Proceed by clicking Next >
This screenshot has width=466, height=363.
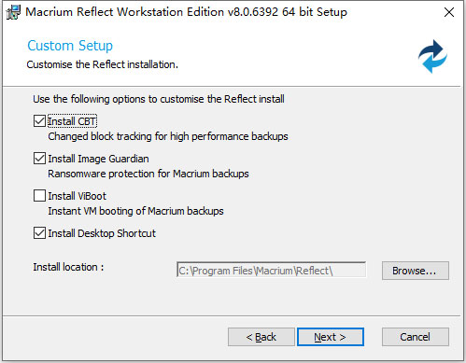pos(331,337)
